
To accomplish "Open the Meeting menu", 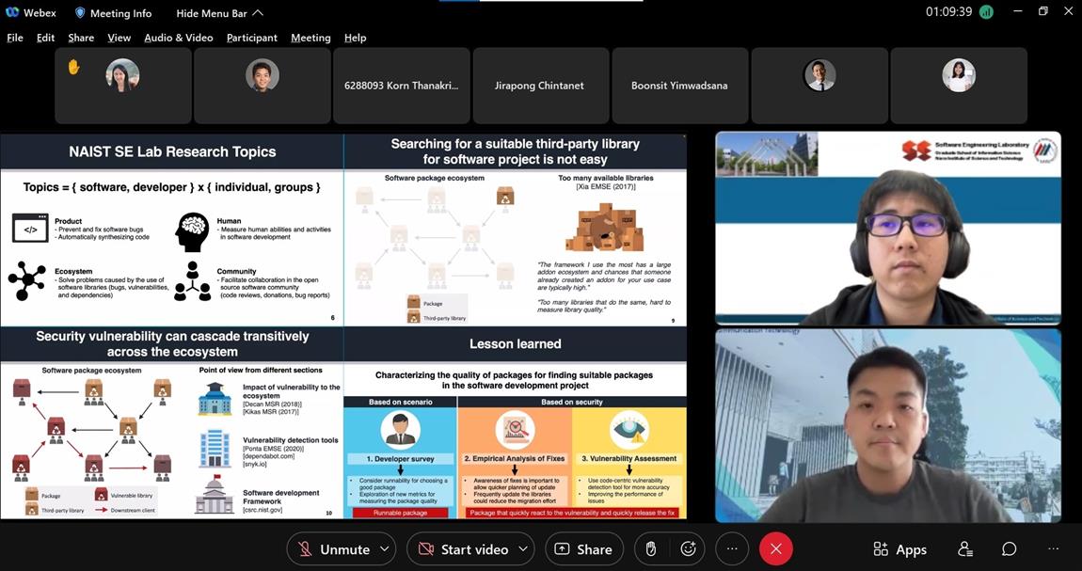I will point(310,38).
